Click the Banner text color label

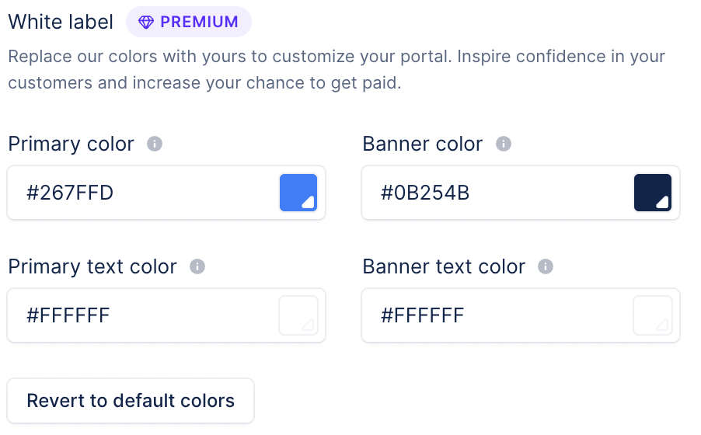pos(445,267)
